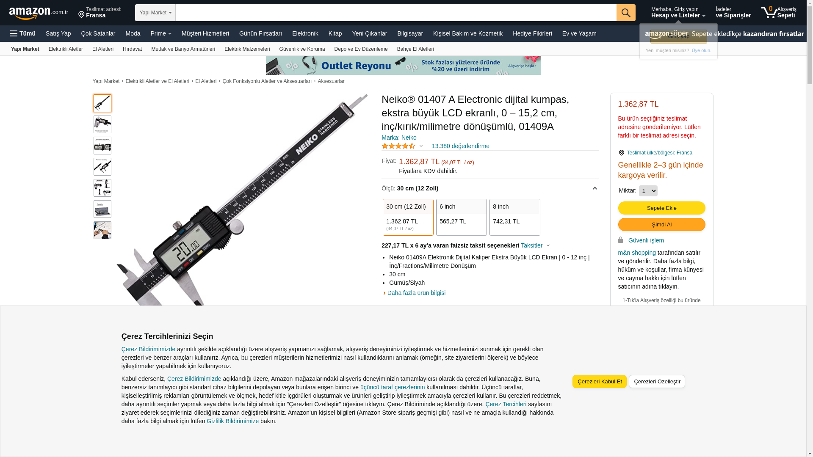The width and height of the screenshot is (813, 457).
Task: Select the second product thumbnail image
Action: pyautogui.click(x=102, y=124)
